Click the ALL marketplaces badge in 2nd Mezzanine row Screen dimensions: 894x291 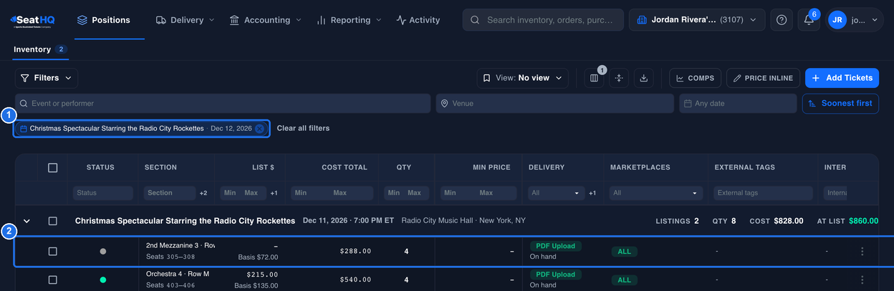pyautogui.click(x=625, y=252)
